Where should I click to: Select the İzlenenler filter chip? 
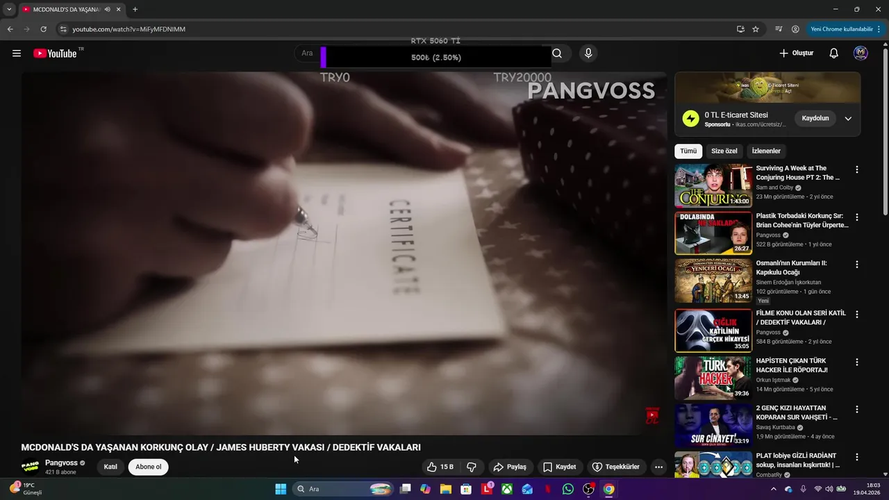click(766, 151)
